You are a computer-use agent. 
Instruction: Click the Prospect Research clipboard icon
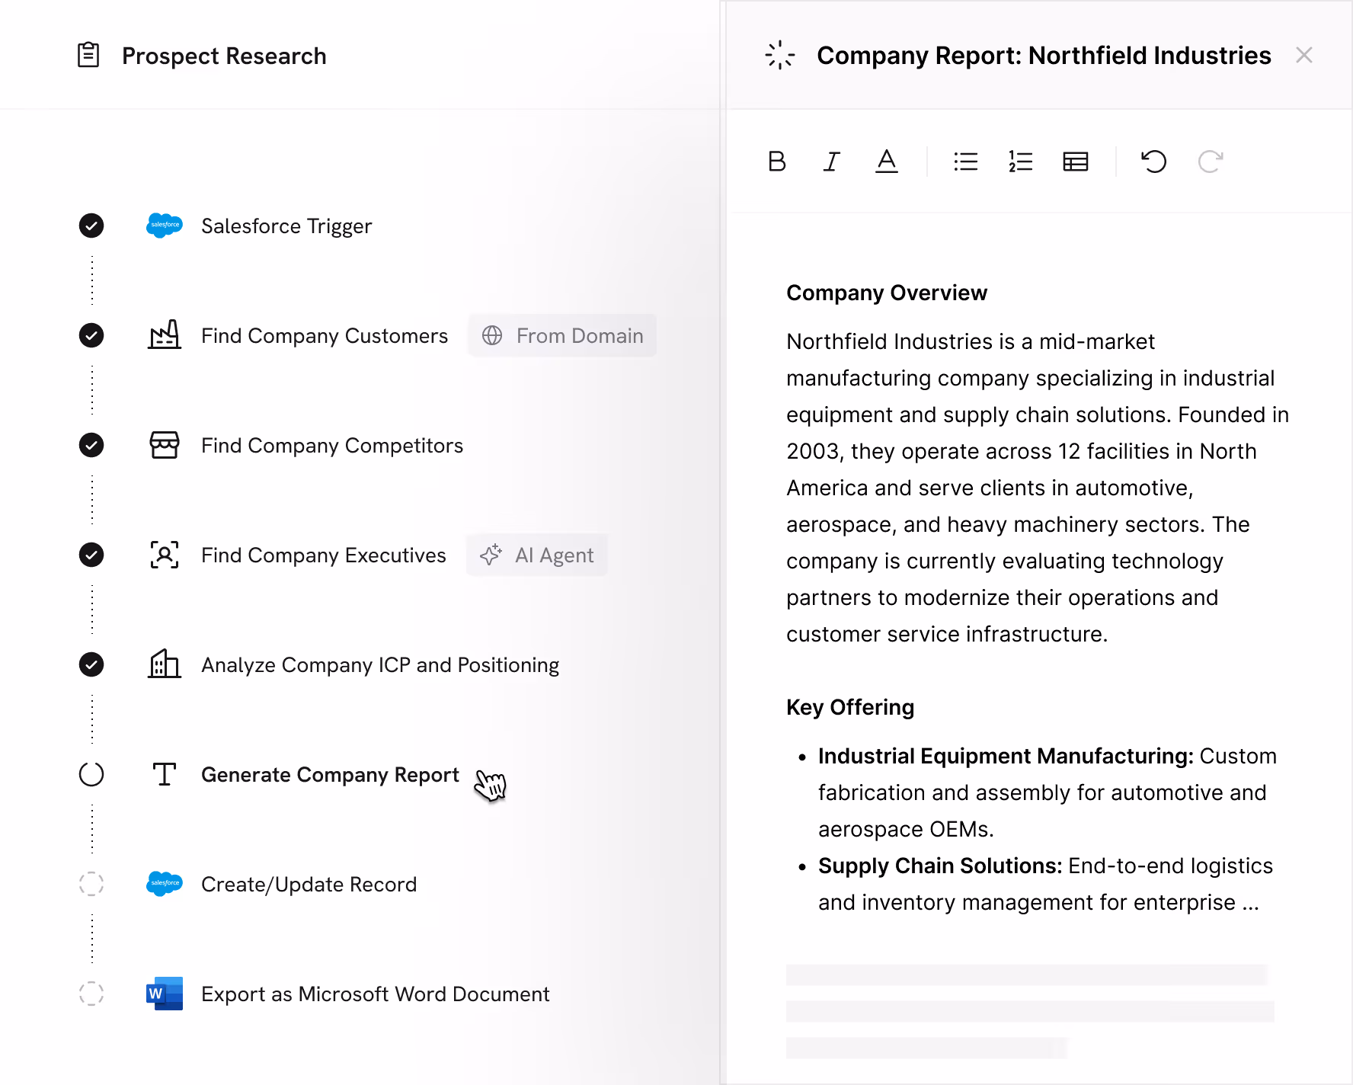pyautogui.click(x=88, y=55)
